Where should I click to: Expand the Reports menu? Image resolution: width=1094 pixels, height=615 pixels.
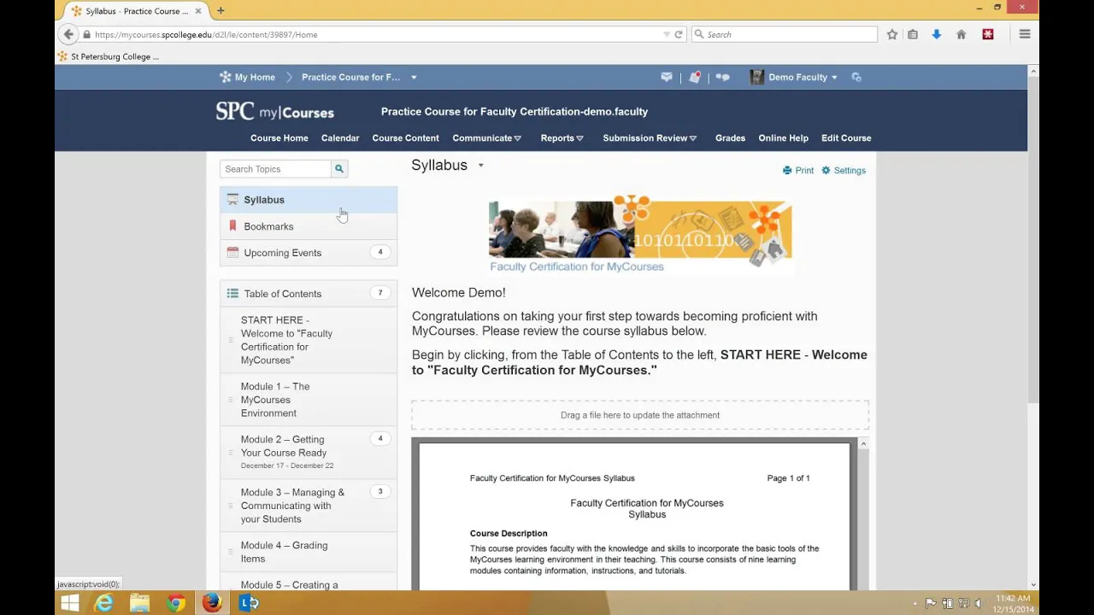point(562,138)
